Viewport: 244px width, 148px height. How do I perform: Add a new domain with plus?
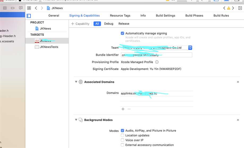tap(123, 109)
